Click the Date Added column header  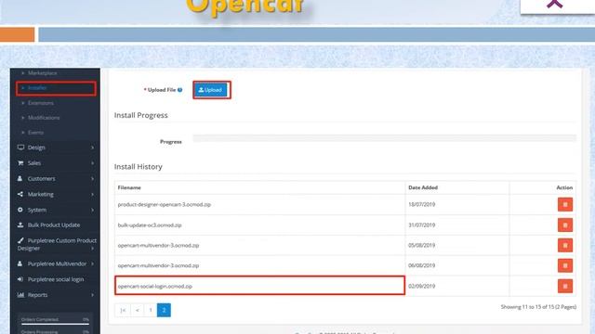pyautogui.click(x=423, y=187)
